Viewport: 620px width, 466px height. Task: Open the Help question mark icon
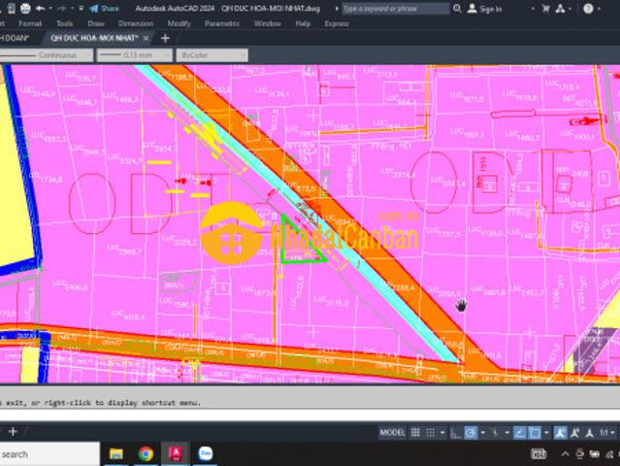[x=589, y=8]
